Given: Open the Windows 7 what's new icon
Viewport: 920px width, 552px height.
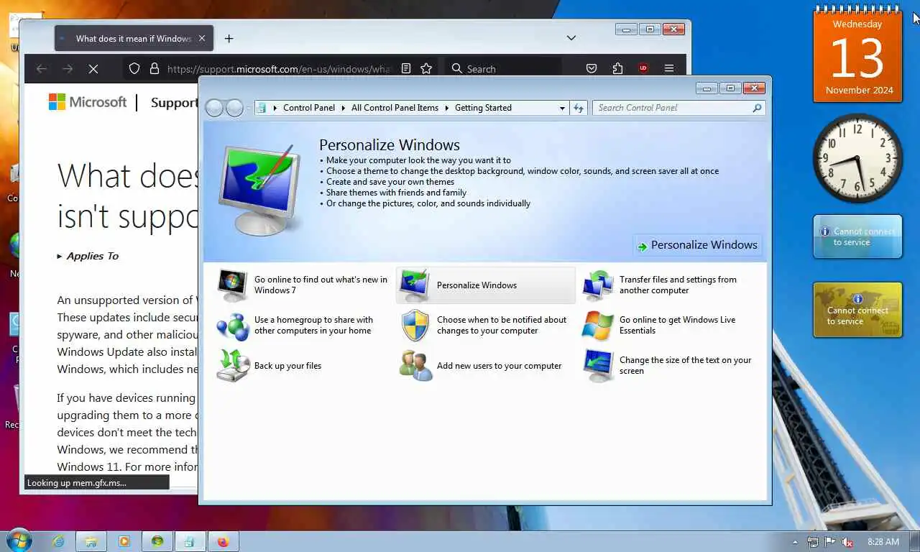Looking at the screenshot, I should click(x=232, y=285).
